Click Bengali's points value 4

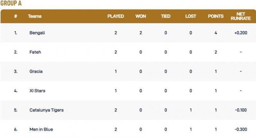pos(216,33)
